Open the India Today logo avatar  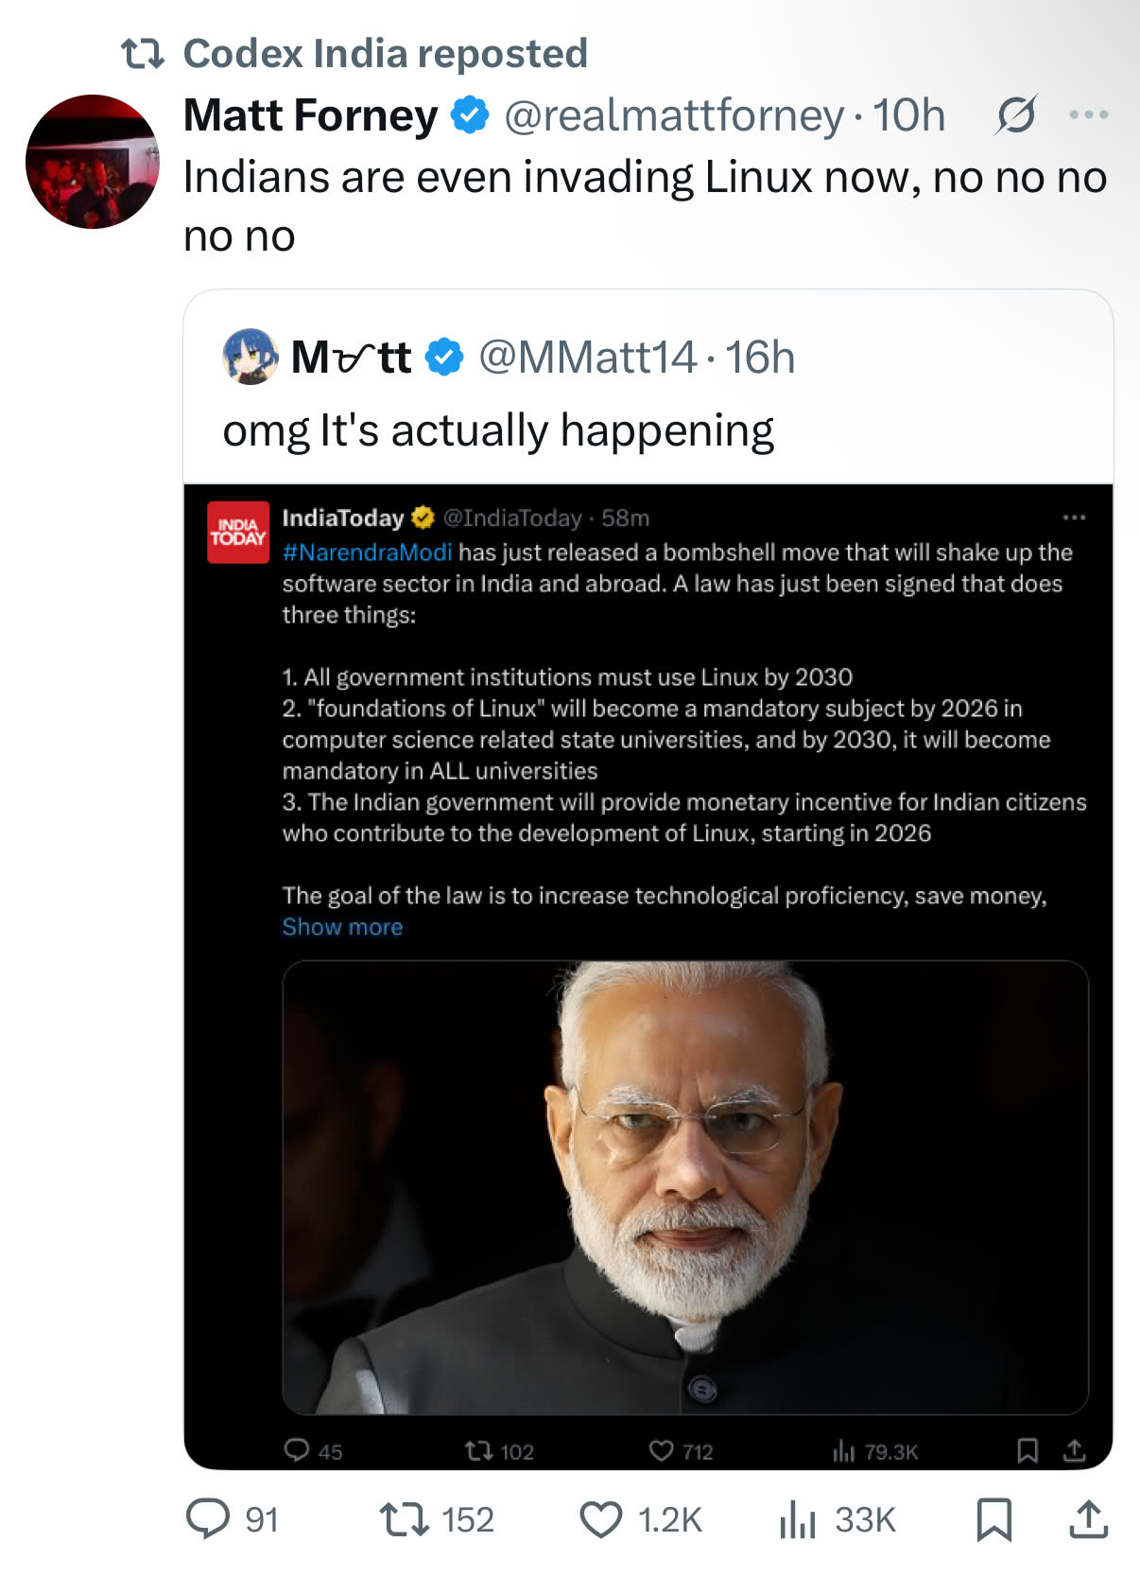[x=238, y=533]
